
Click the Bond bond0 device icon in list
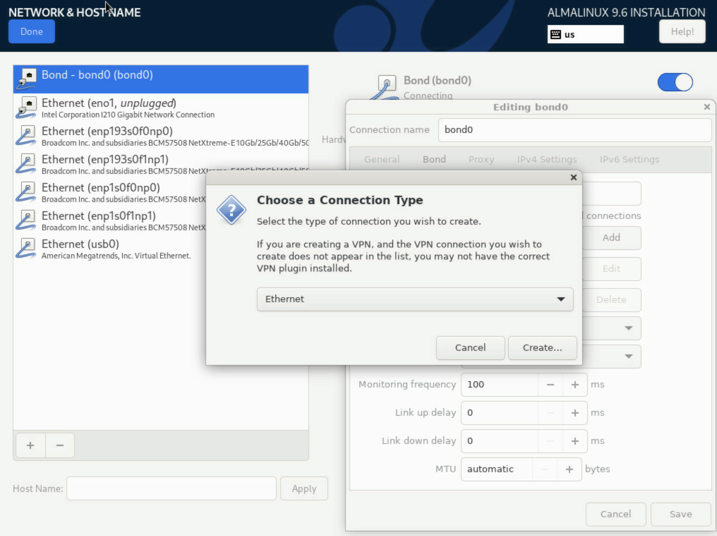26,79
